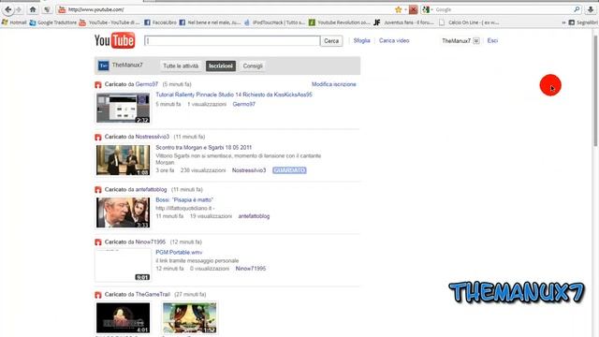Open the FacciaLibro bookmark
The height and width of the screenshot is (337, 599).
pos(160,22)
